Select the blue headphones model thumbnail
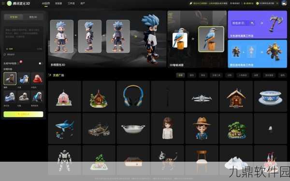290x181 pixels. 133,96
